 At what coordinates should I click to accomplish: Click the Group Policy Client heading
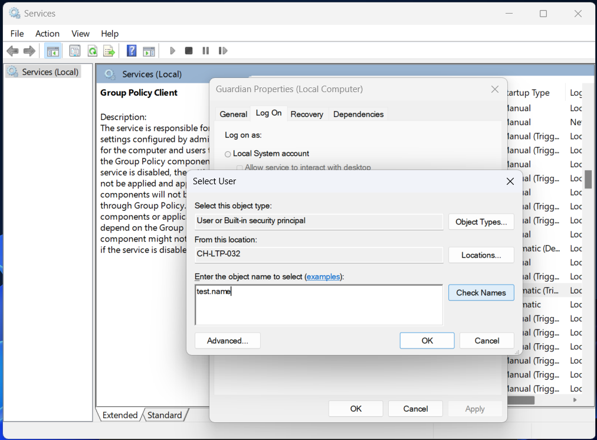[139, 93]
